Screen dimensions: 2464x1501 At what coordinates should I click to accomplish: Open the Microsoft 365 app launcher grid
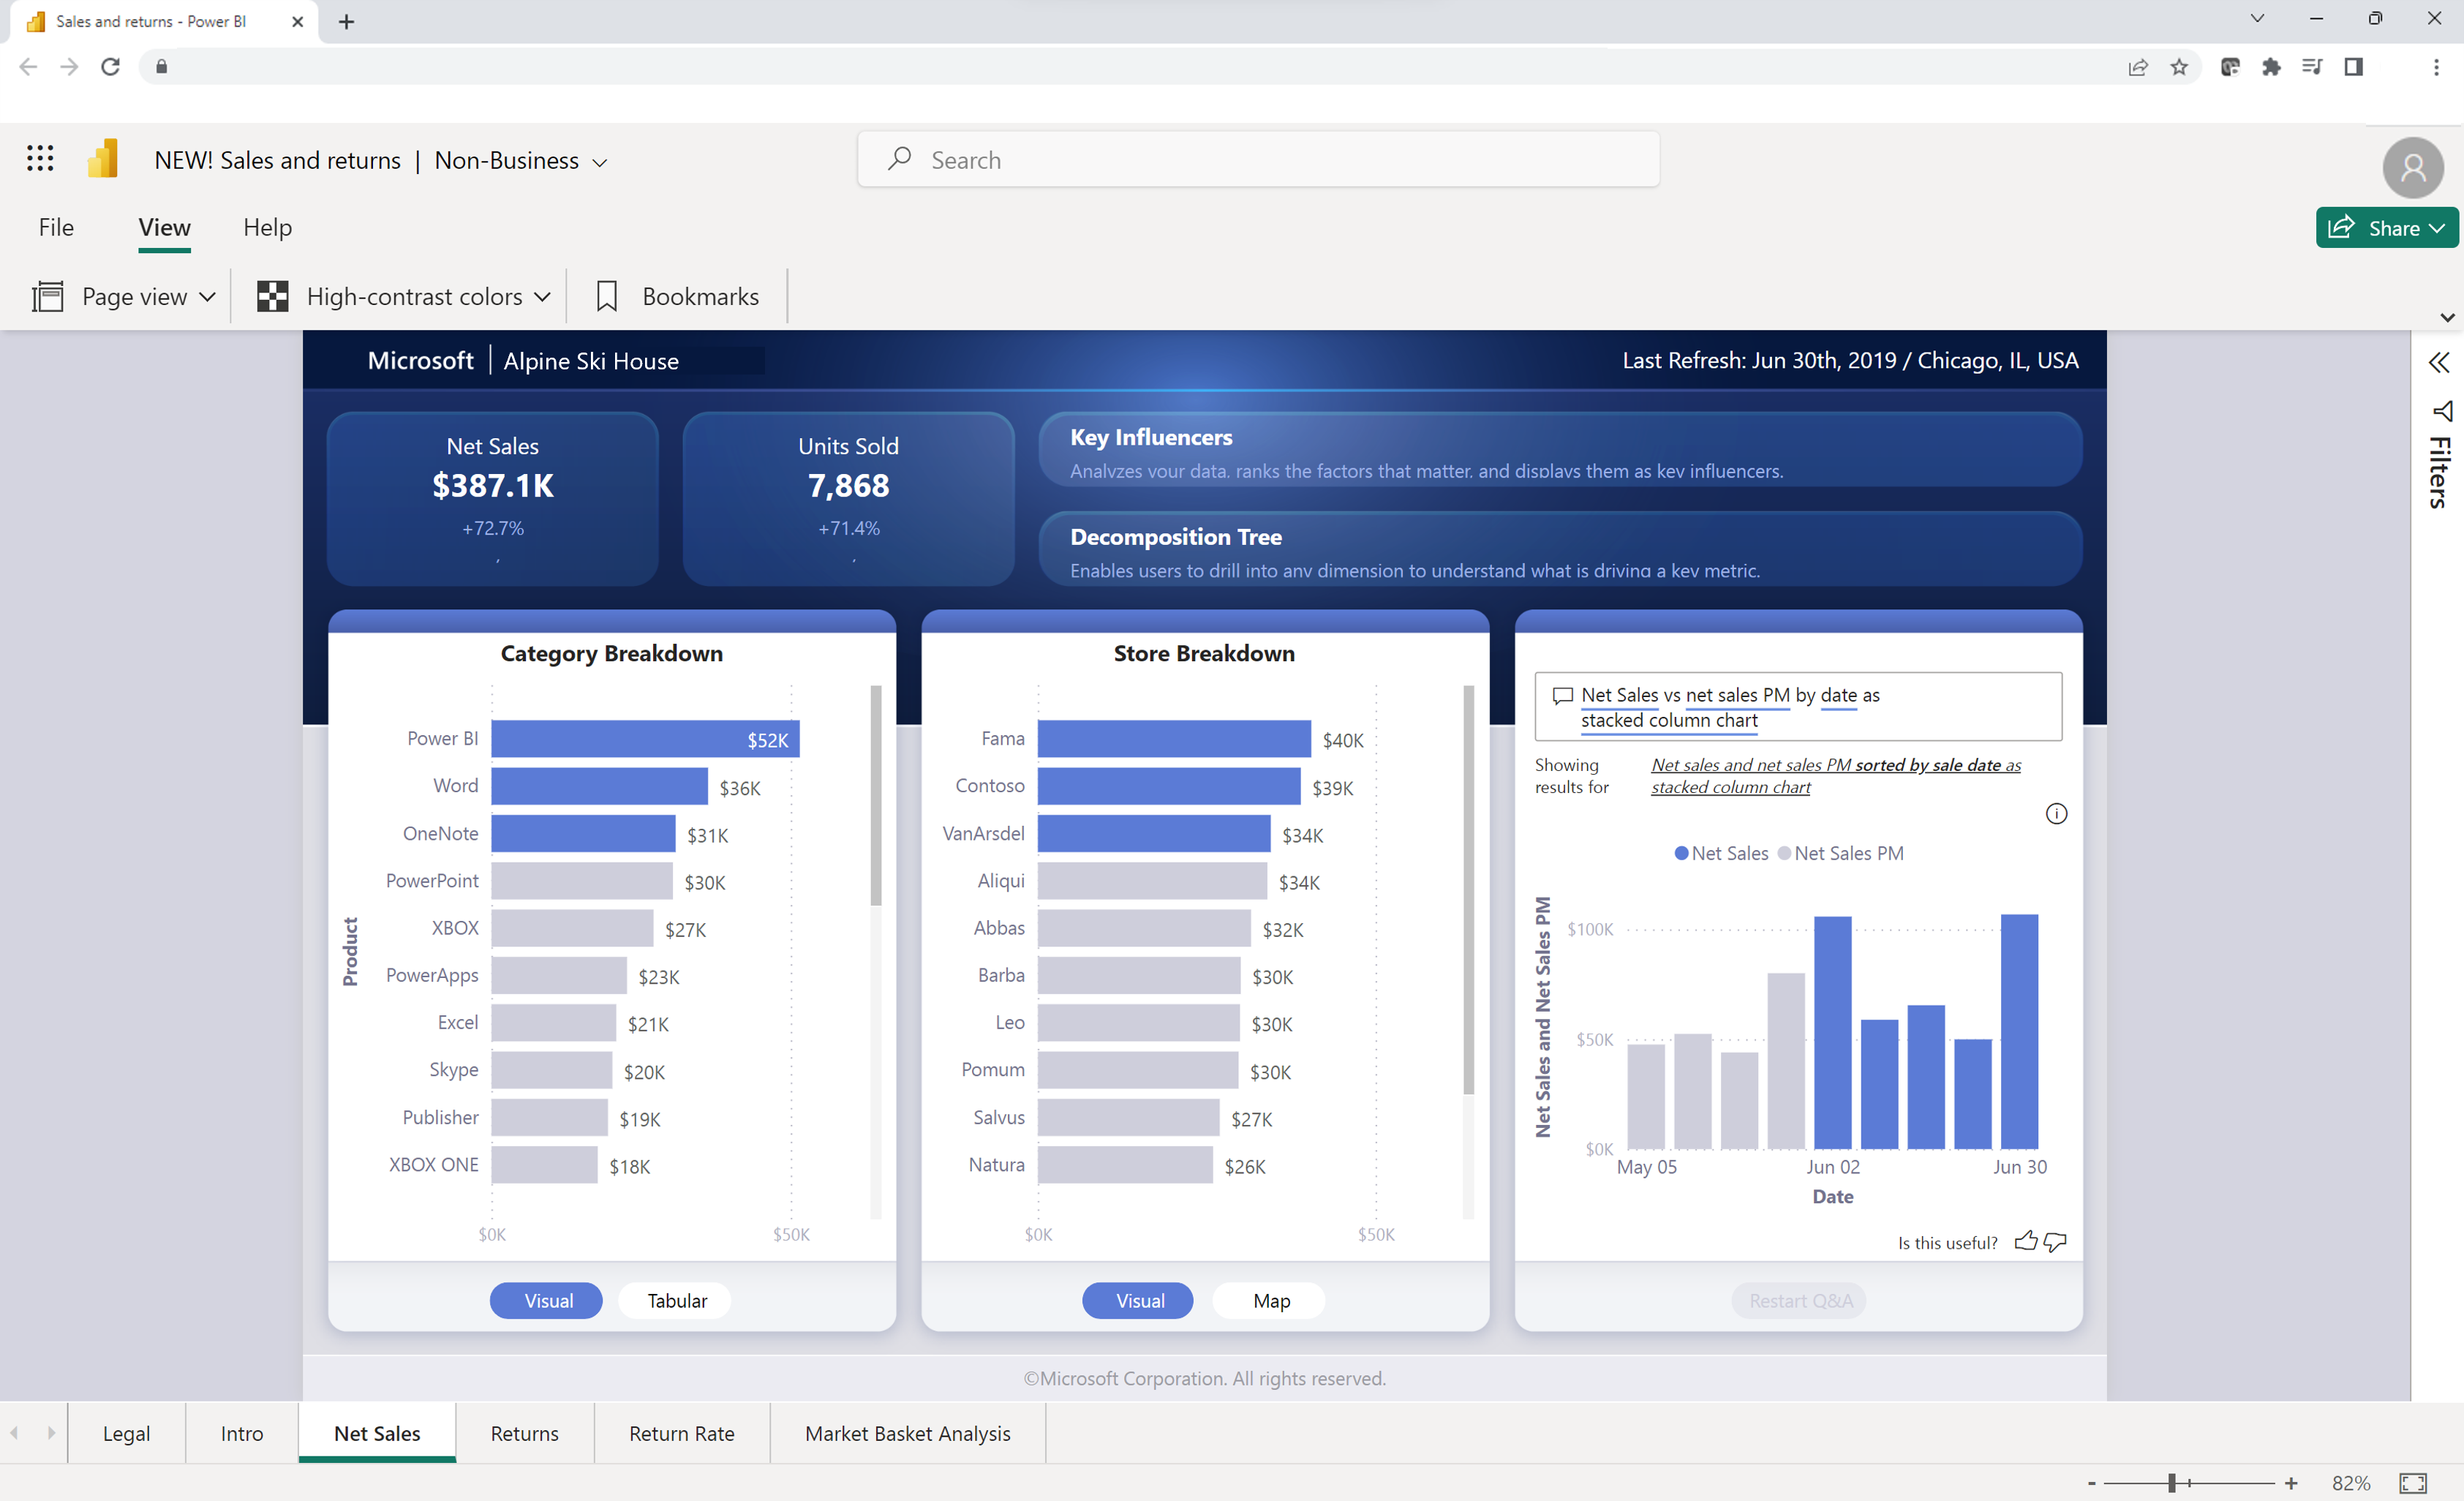39,158
